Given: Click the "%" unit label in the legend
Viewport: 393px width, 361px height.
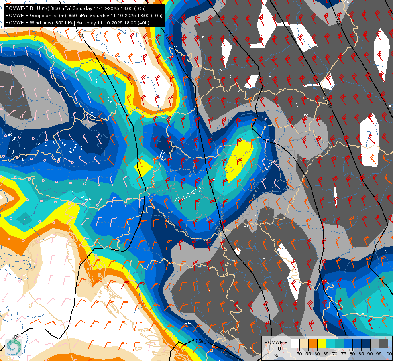Looking at the screenshot, I should tap(276, 355).
